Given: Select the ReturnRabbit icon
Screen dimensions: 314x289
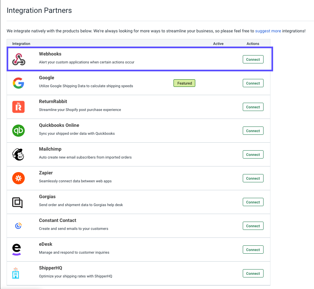Looking at the screenshot, I should click(x=18, y=107).
